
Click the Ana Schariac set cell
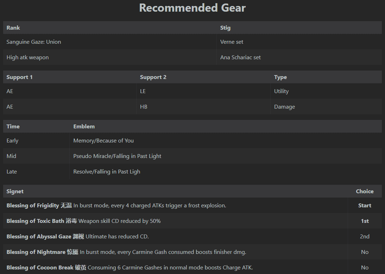[x=240, y=57]
